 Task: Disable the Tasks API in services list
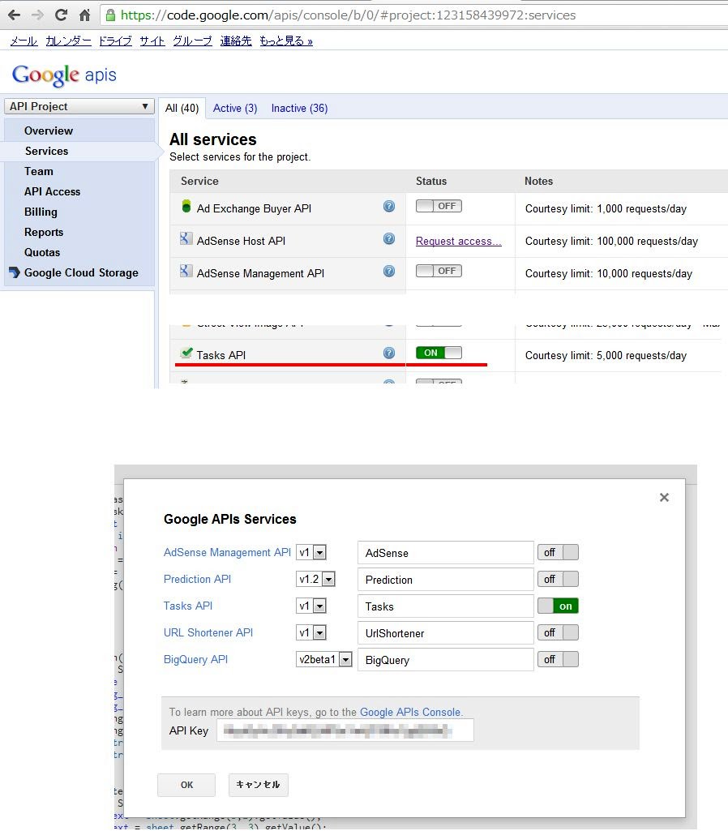point(439,353)
